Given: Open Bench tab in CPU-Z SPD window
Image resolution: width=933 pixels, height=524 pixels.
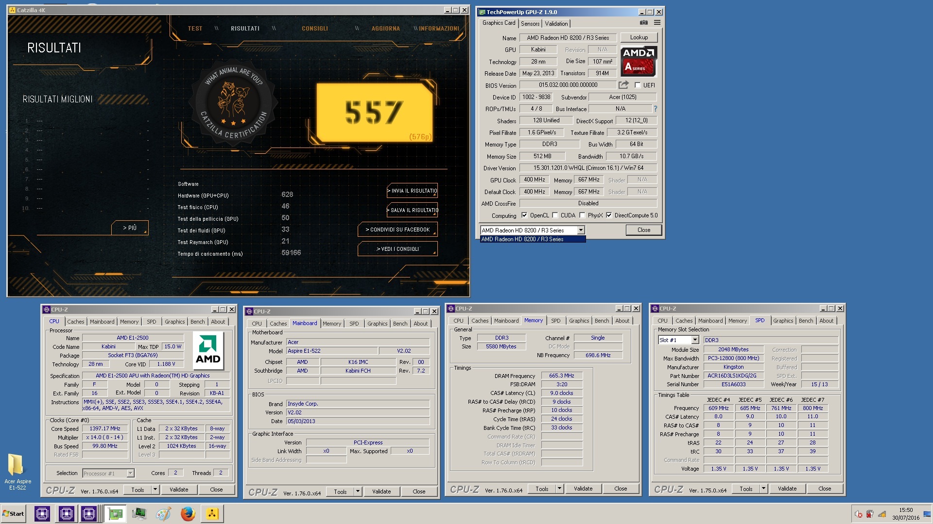Looking at the screenshot, I should point(806,321).
